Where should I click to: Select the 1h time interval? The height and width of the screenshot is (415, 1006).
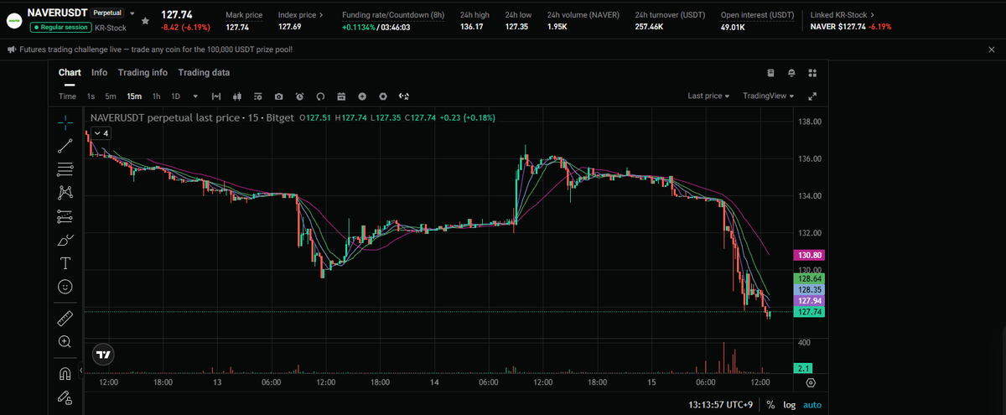[x=156, y=96]
